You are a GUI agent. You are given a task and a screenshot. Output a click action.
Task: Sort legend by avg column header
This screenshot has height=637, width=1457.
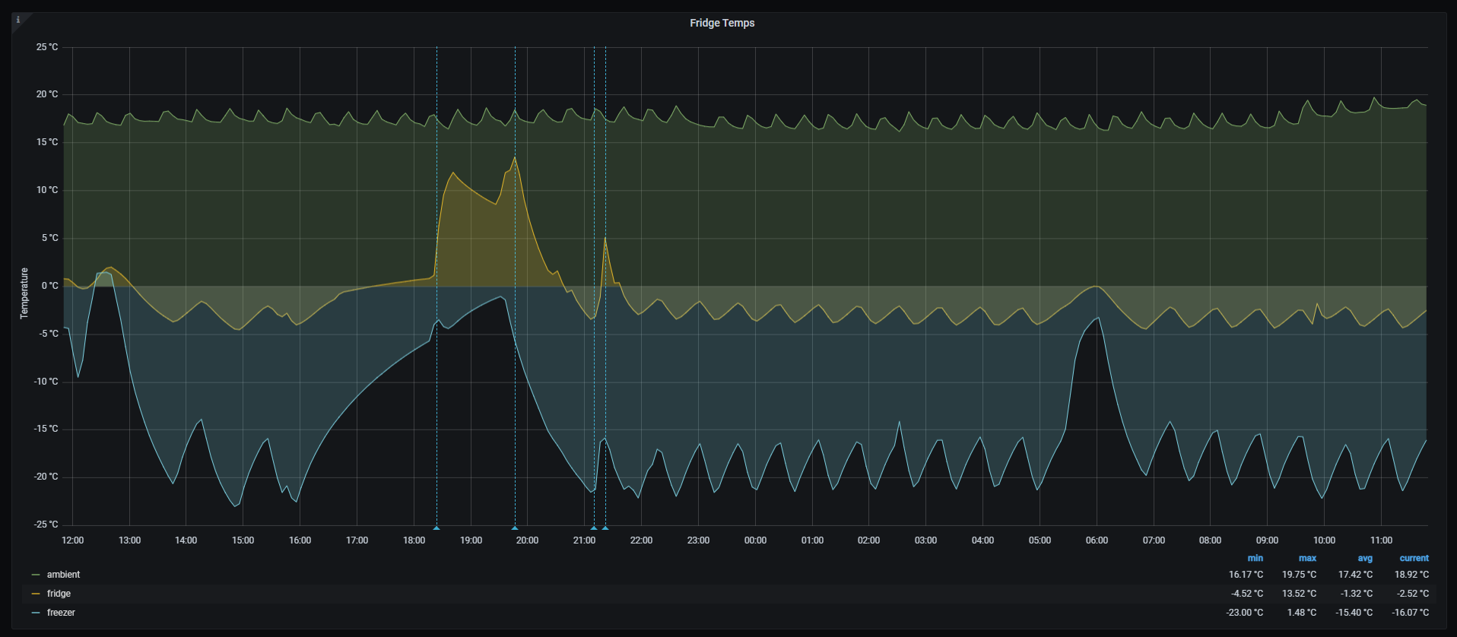(1365, 558)
